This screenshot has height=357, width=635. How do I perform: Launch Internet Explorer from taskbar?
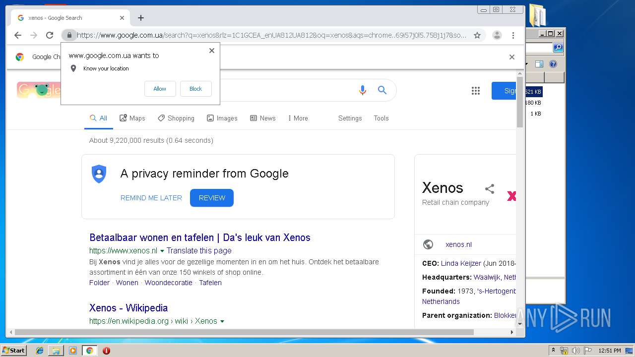coord(40,351)
